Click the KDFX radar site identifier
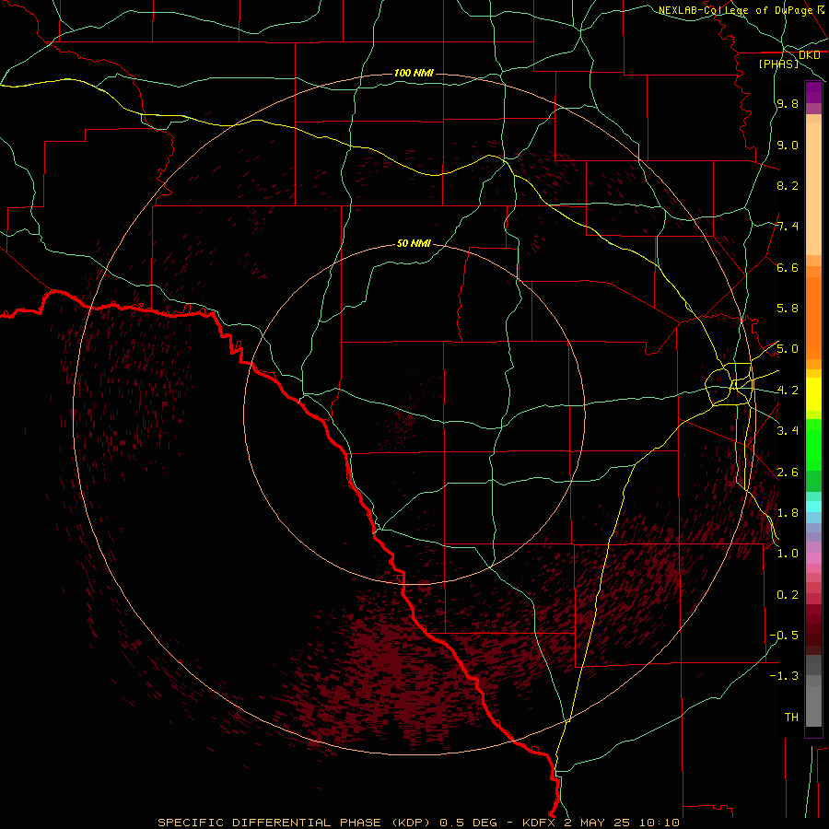The height and width of the screenshot is (829, 829). click(539, 823)
